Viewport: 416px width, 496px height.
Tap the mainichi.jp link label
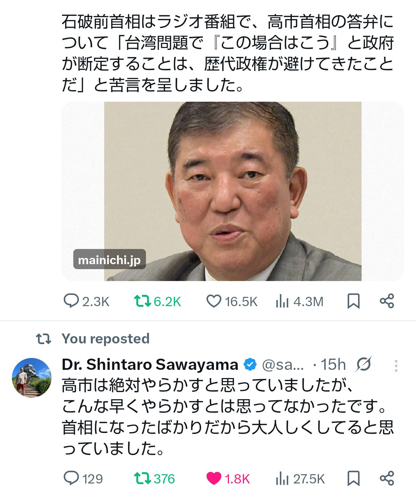(x=109, y=260)
